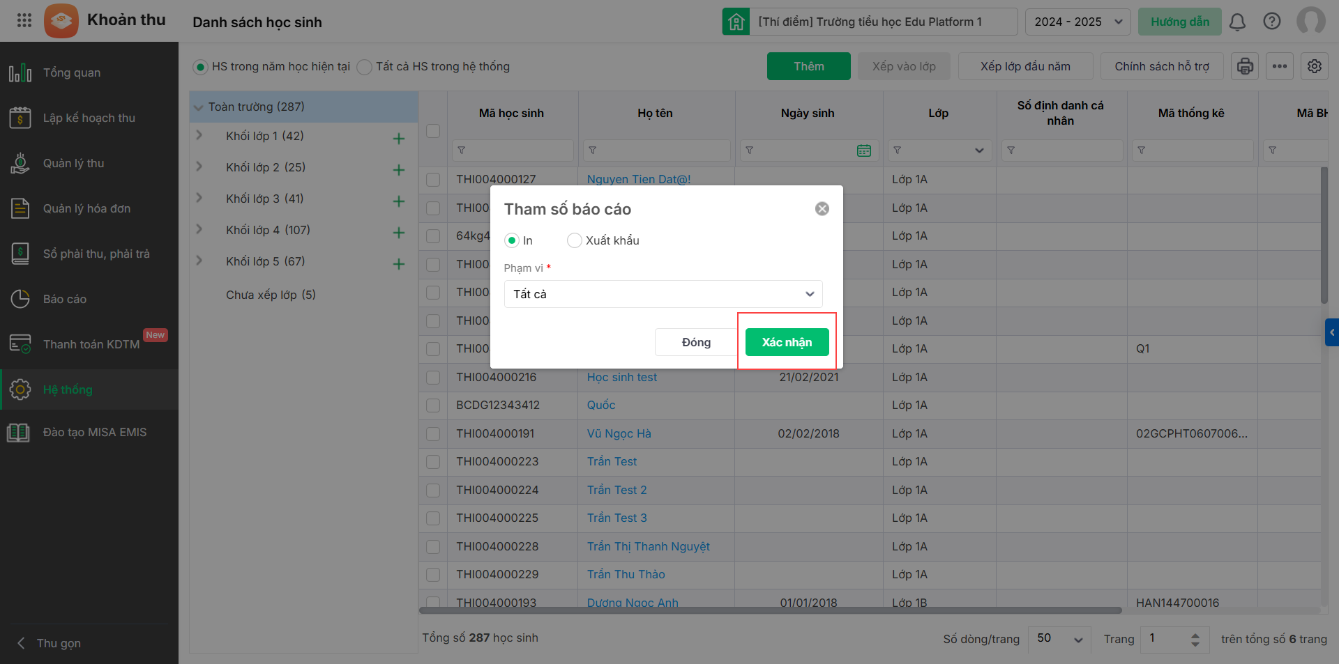Close the Tham số báo cáo dialog

click(822, 209)
